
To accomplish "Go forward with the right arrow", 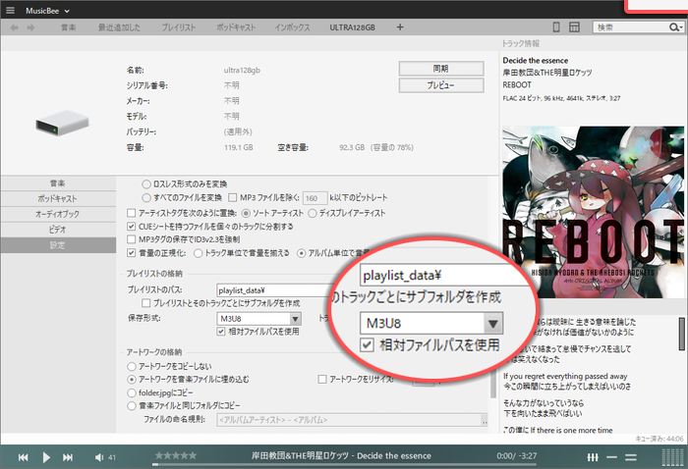I will pos(30,27).
